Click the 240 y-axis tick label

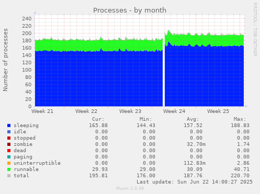27,19
